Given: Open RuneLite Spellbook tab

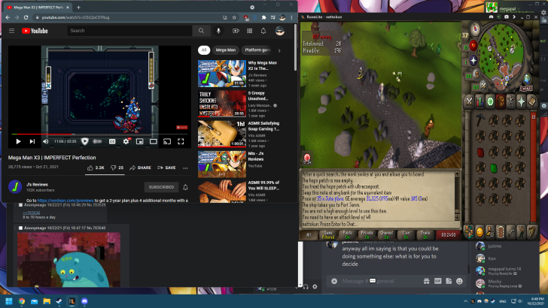Looking at the screenshot, I should (x=531, y=101).
